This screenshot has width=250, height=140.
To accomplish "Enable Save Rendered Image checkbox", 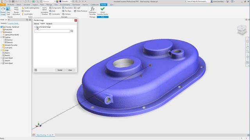I will pos(36,27).
